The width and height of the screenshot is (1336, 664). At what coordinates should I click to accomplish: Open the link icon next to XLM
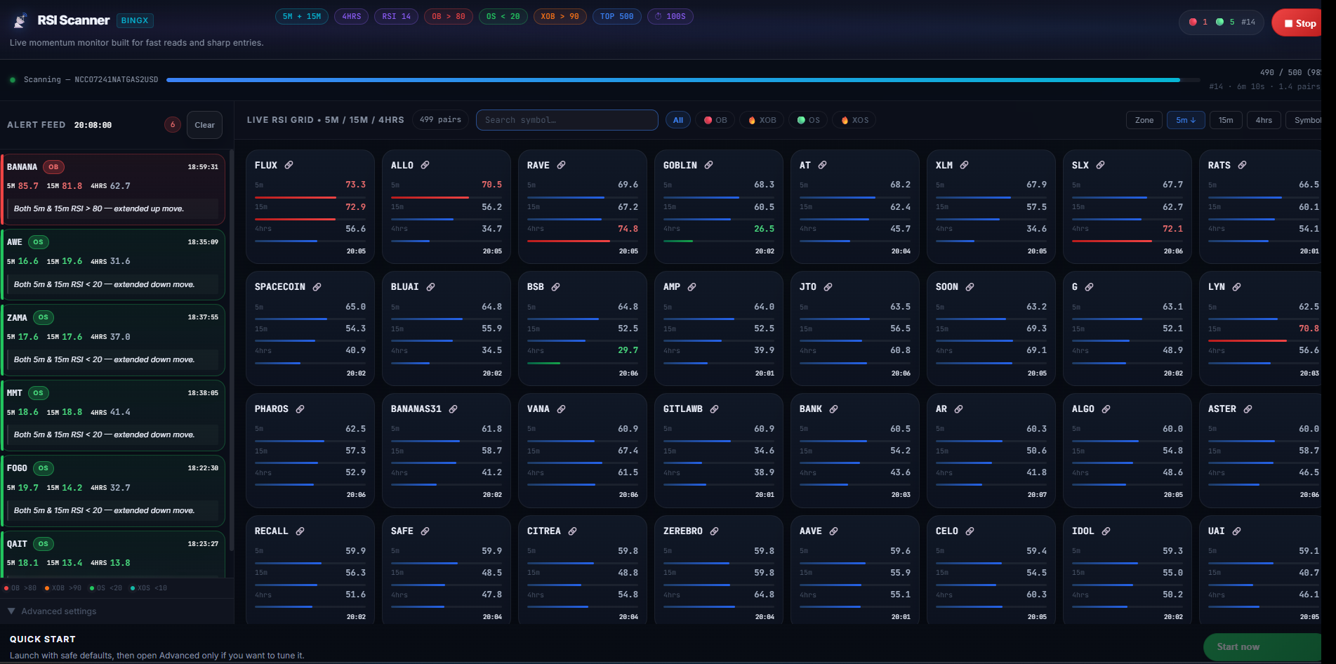coord(964,165)
